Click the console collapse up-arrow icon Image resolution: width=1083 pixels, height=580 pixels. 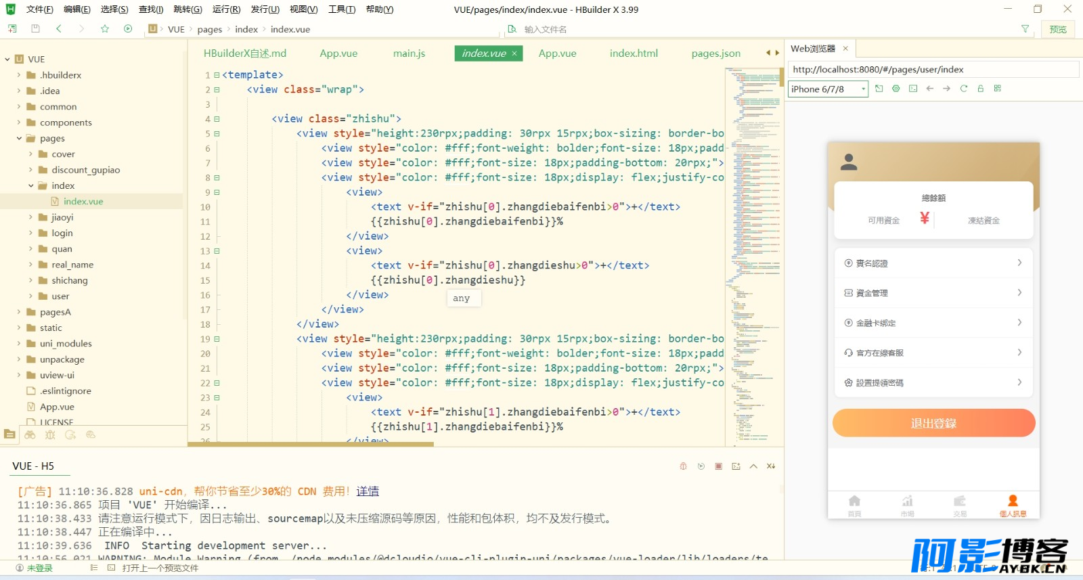pos(753,466)
